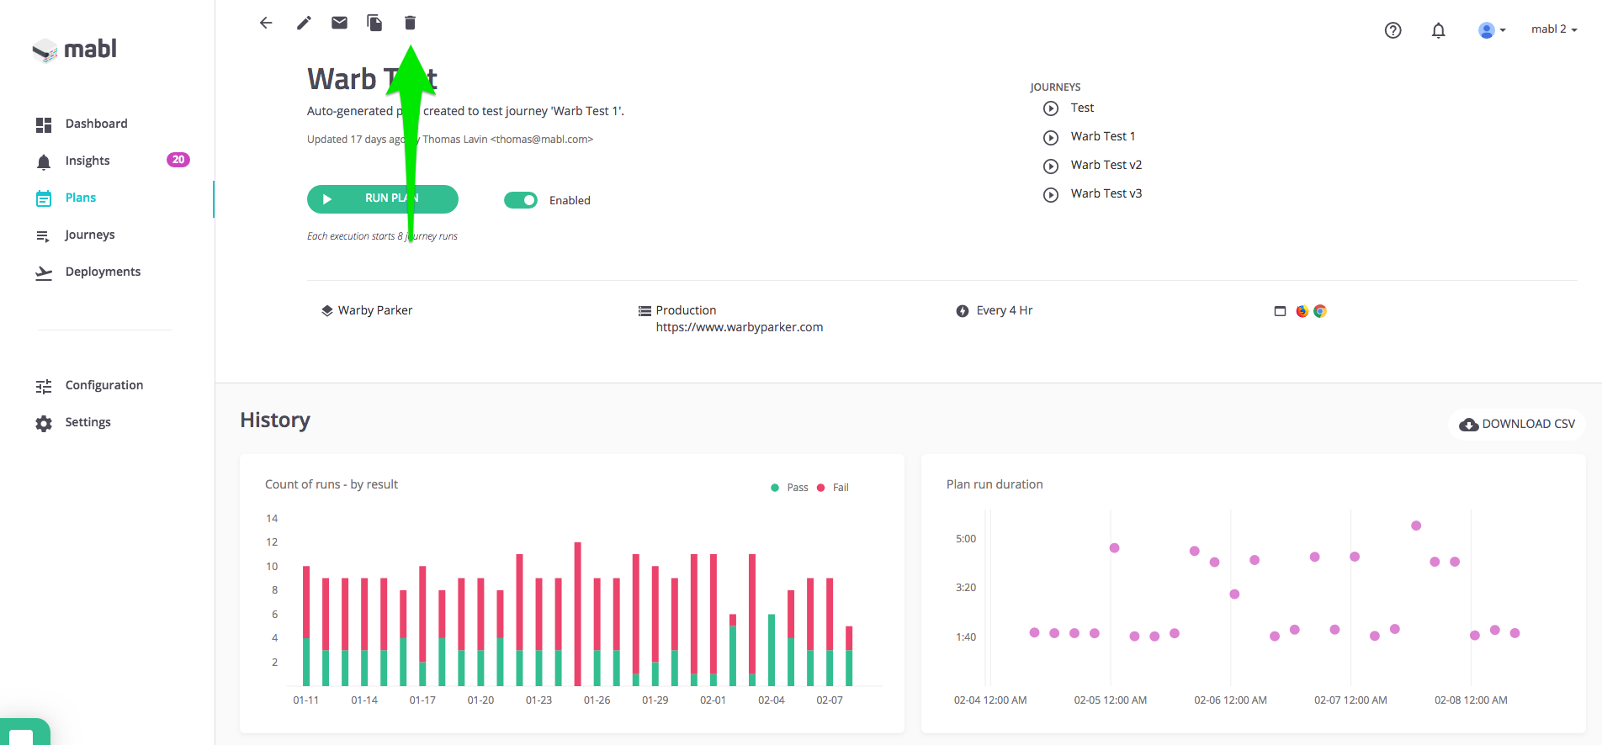Click the browser window icon
This screenshot has height=745, width=1602.
coord(1281,311)
